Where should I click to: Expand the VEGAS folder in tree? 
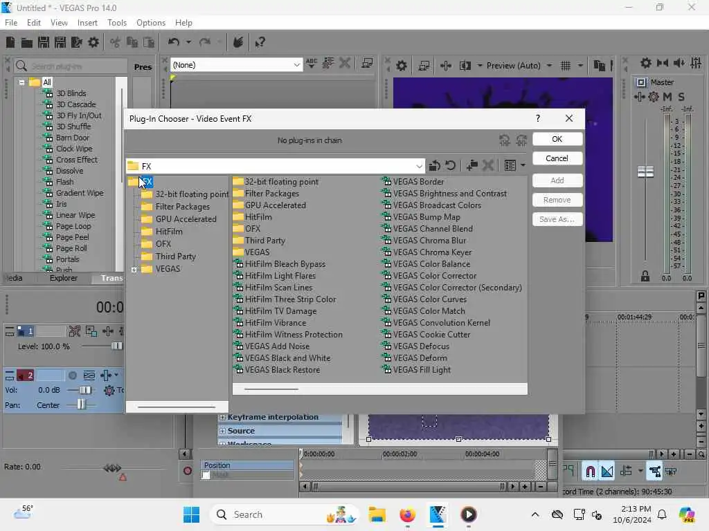click(x=134, y=270)
